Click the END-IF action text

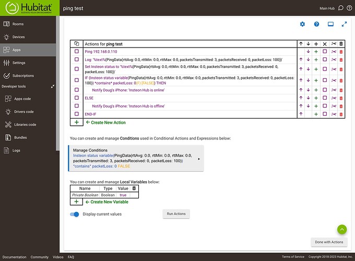[x=90, y=114]
